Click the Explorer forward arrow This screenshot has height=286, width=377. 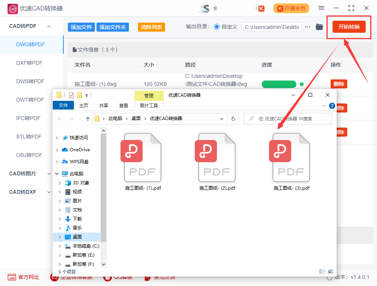click(71, 119)
